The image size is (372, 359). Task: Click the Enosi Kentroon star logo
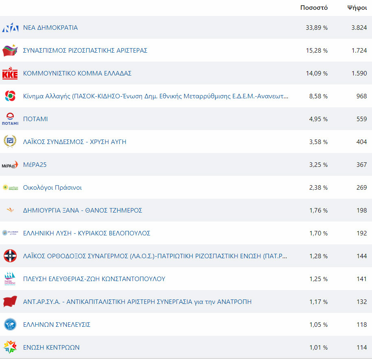coord(10,347)
